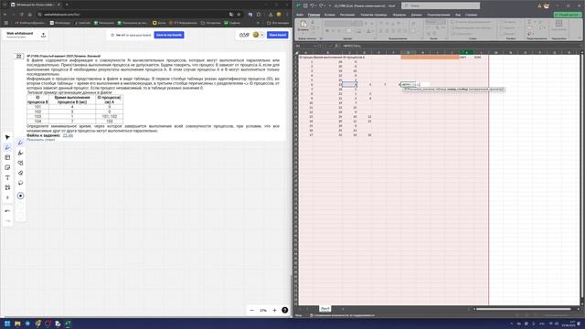This screenshot has height=329, width=585.
Task: Click Excel Paste clipboard icon
Action: click(303, 26)
